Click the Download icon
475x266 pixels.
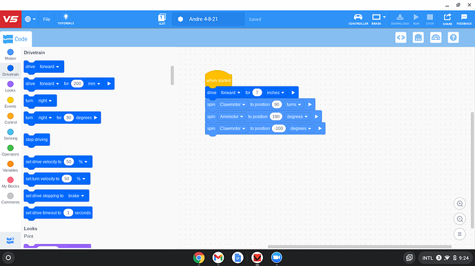[400, 19]
